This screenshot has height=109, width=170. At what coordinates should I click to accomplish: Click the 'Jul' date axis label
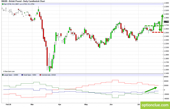[x=139, y=104]
